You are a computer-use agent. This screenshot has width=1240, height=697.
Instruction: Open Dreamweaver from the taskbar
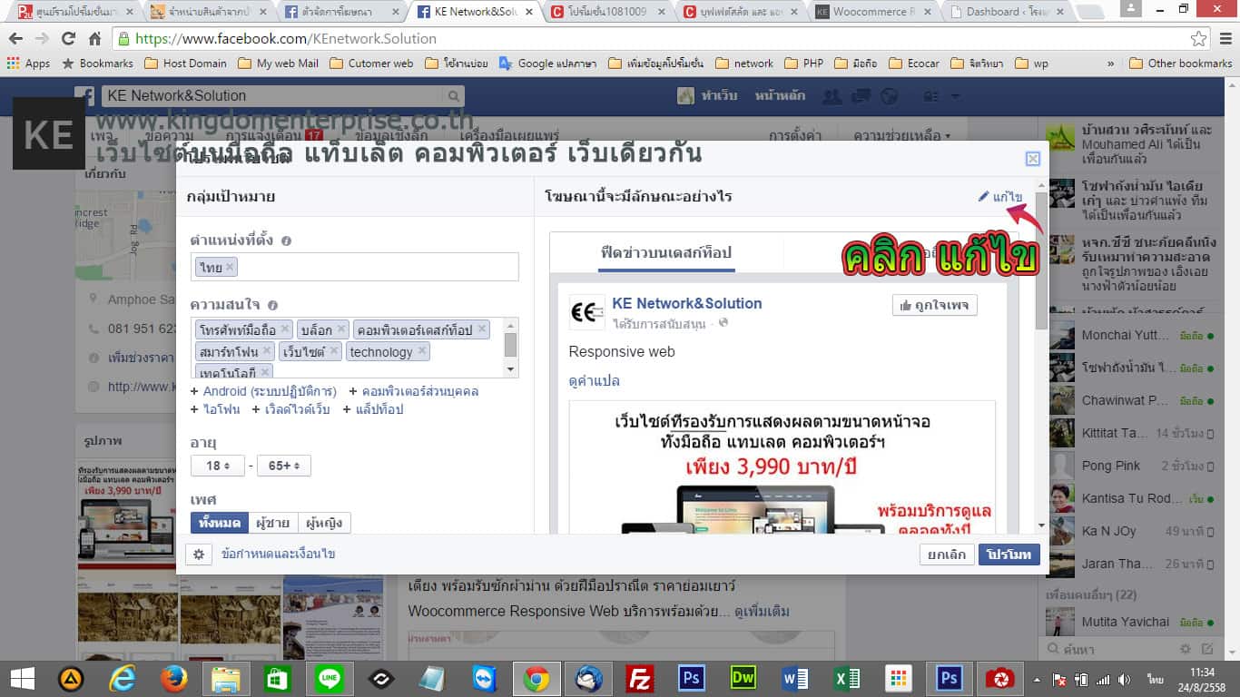(743, 679)
